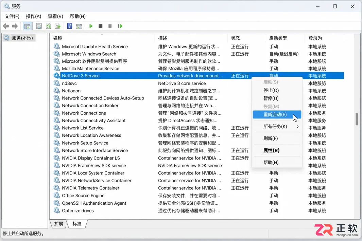Image resolution: width=362 pixels, height=241 pixels.
Task: Click 自动(延迟启动) startup type cell
Action: tap(284, 54)
